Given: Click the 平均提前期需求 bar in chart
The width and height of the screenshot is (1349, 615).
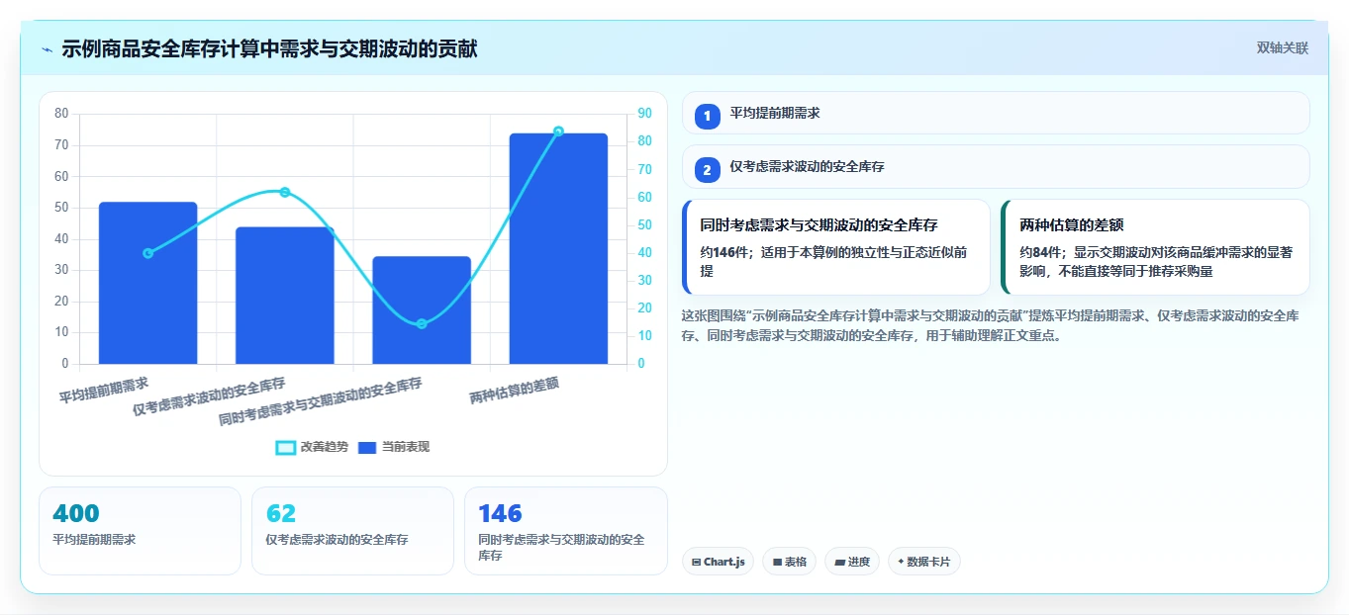Looking at the screenshot, I should coord(147,283).
